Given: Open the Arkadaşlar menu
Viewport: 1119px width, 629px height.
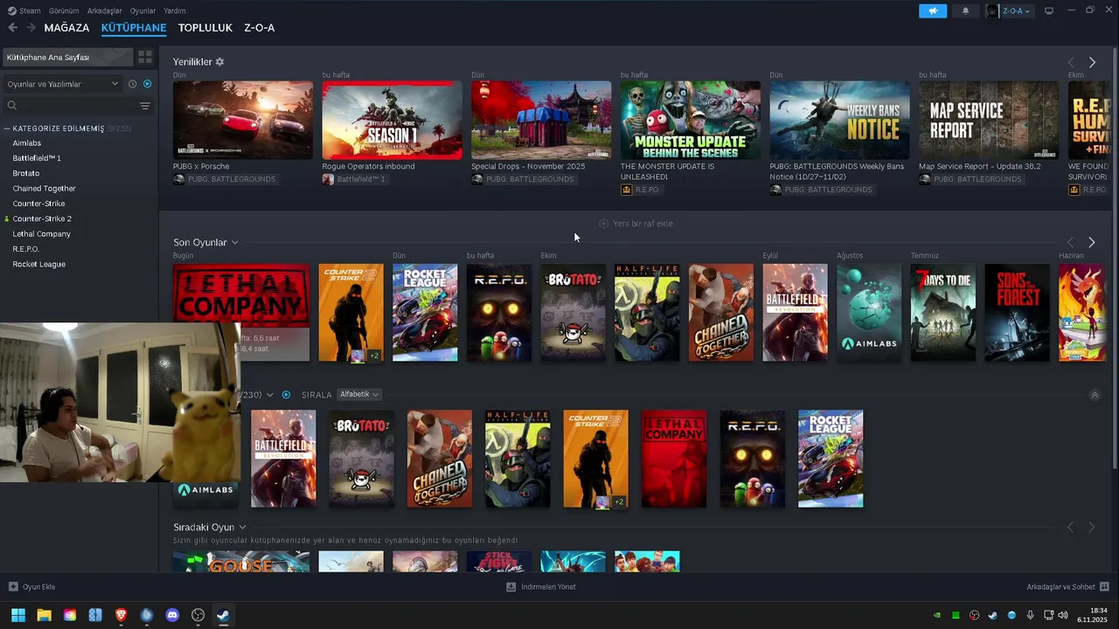Looking at the screenshot, I should click(x=106, y=10).
